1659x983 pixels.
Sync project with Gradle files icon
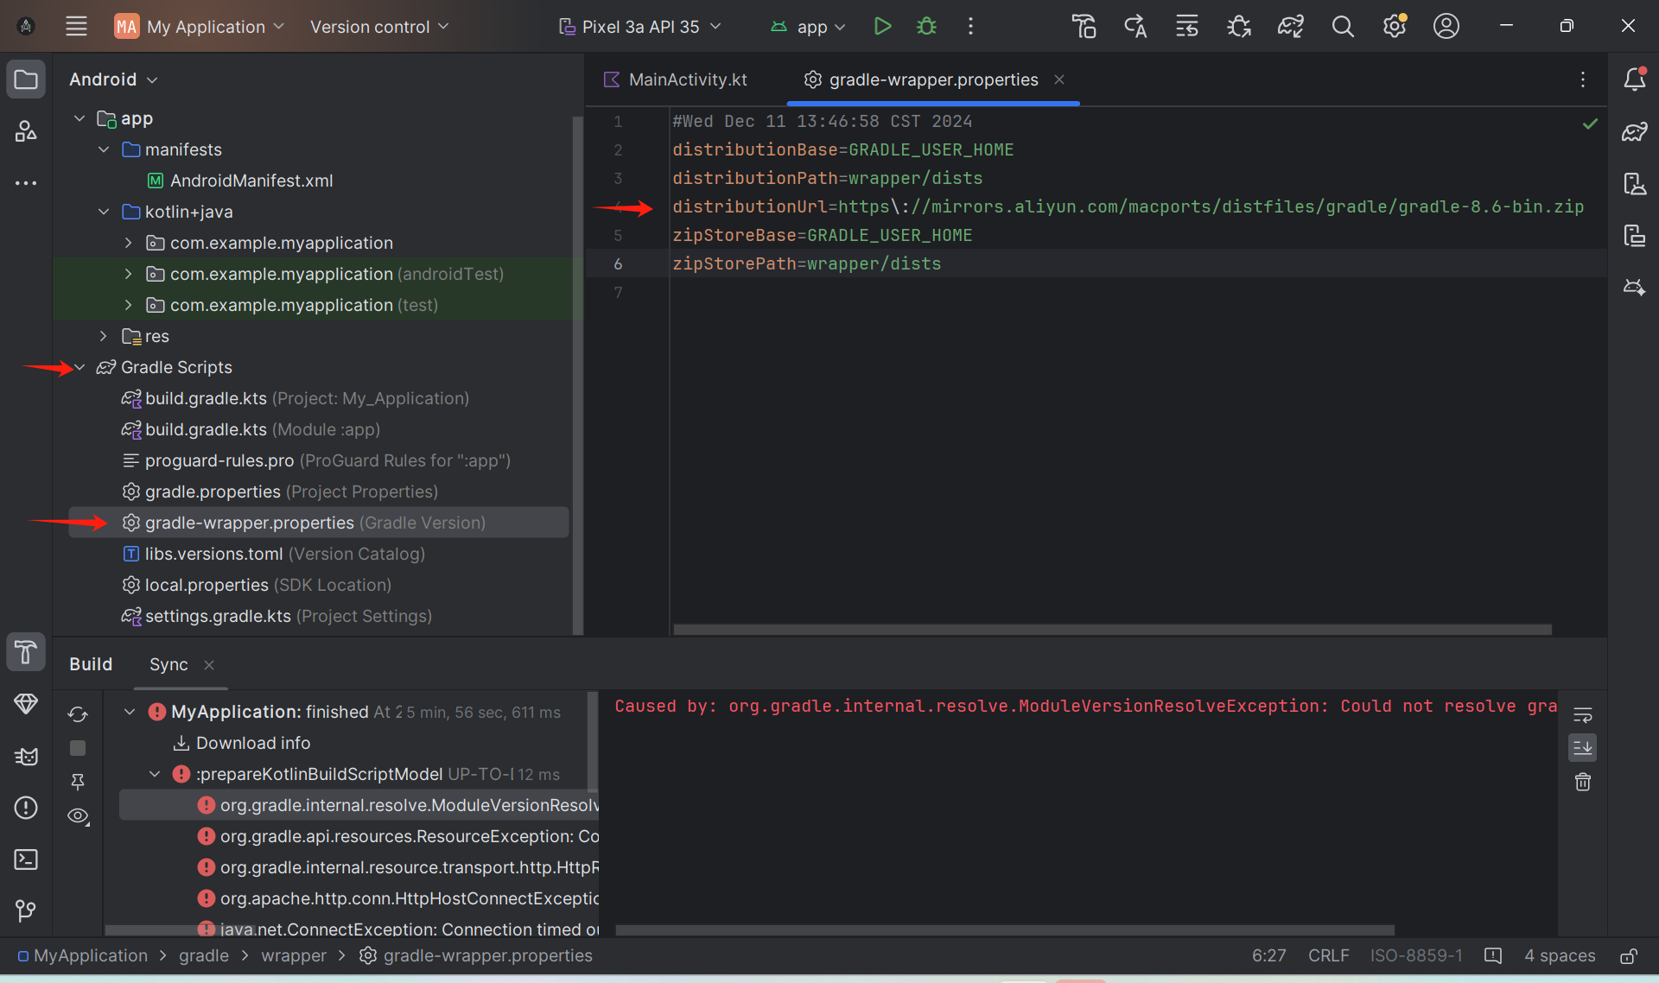(x=1290, y=27)
